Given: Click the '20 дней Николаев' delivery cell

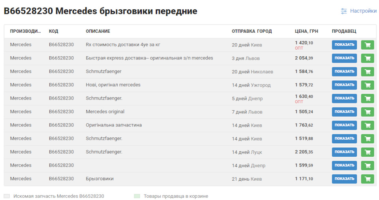Looking at the screenshot, I should pos(252,72).
